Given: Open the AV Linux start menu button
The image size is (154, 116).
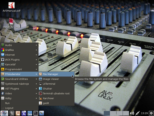Looking at the screenshot, I should [4, 113].
